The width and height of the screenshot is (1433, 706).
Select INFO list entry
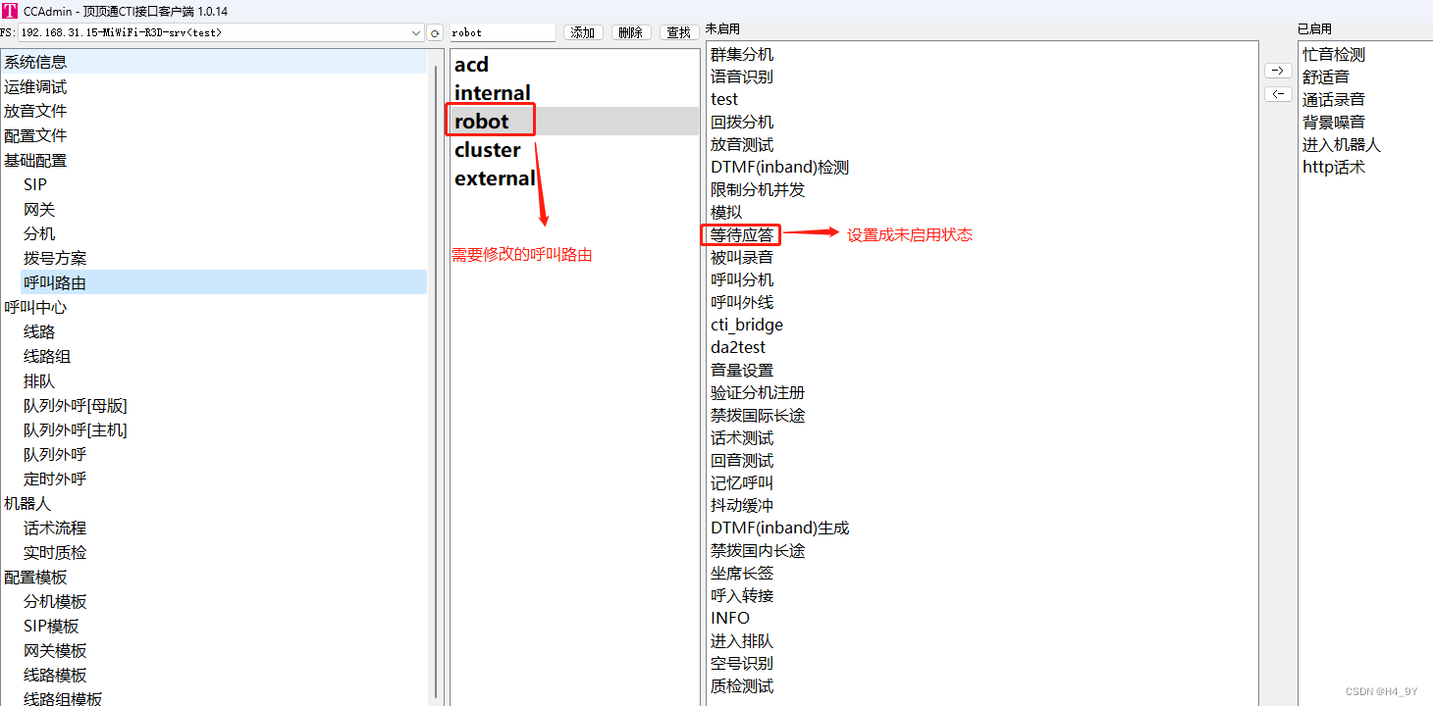(x=730, y=618)
